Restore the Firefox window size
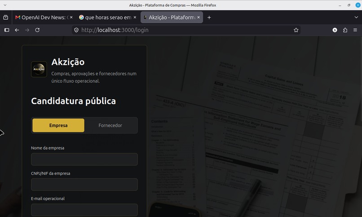The image size is (362, 217). click(349, 5)
